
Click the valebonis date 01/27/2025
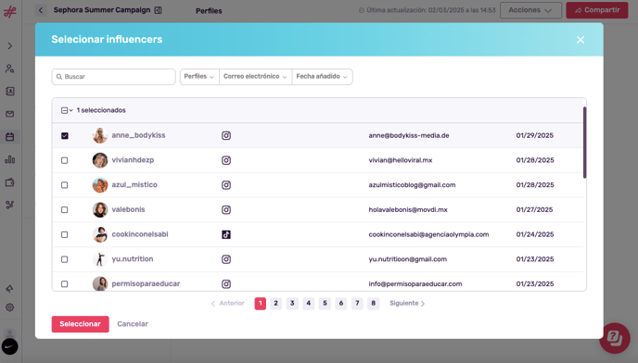[x=534, y=210]
